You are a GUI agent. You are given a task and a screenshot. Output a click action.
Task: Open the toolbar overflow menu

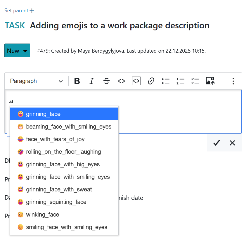pos(233,81)
